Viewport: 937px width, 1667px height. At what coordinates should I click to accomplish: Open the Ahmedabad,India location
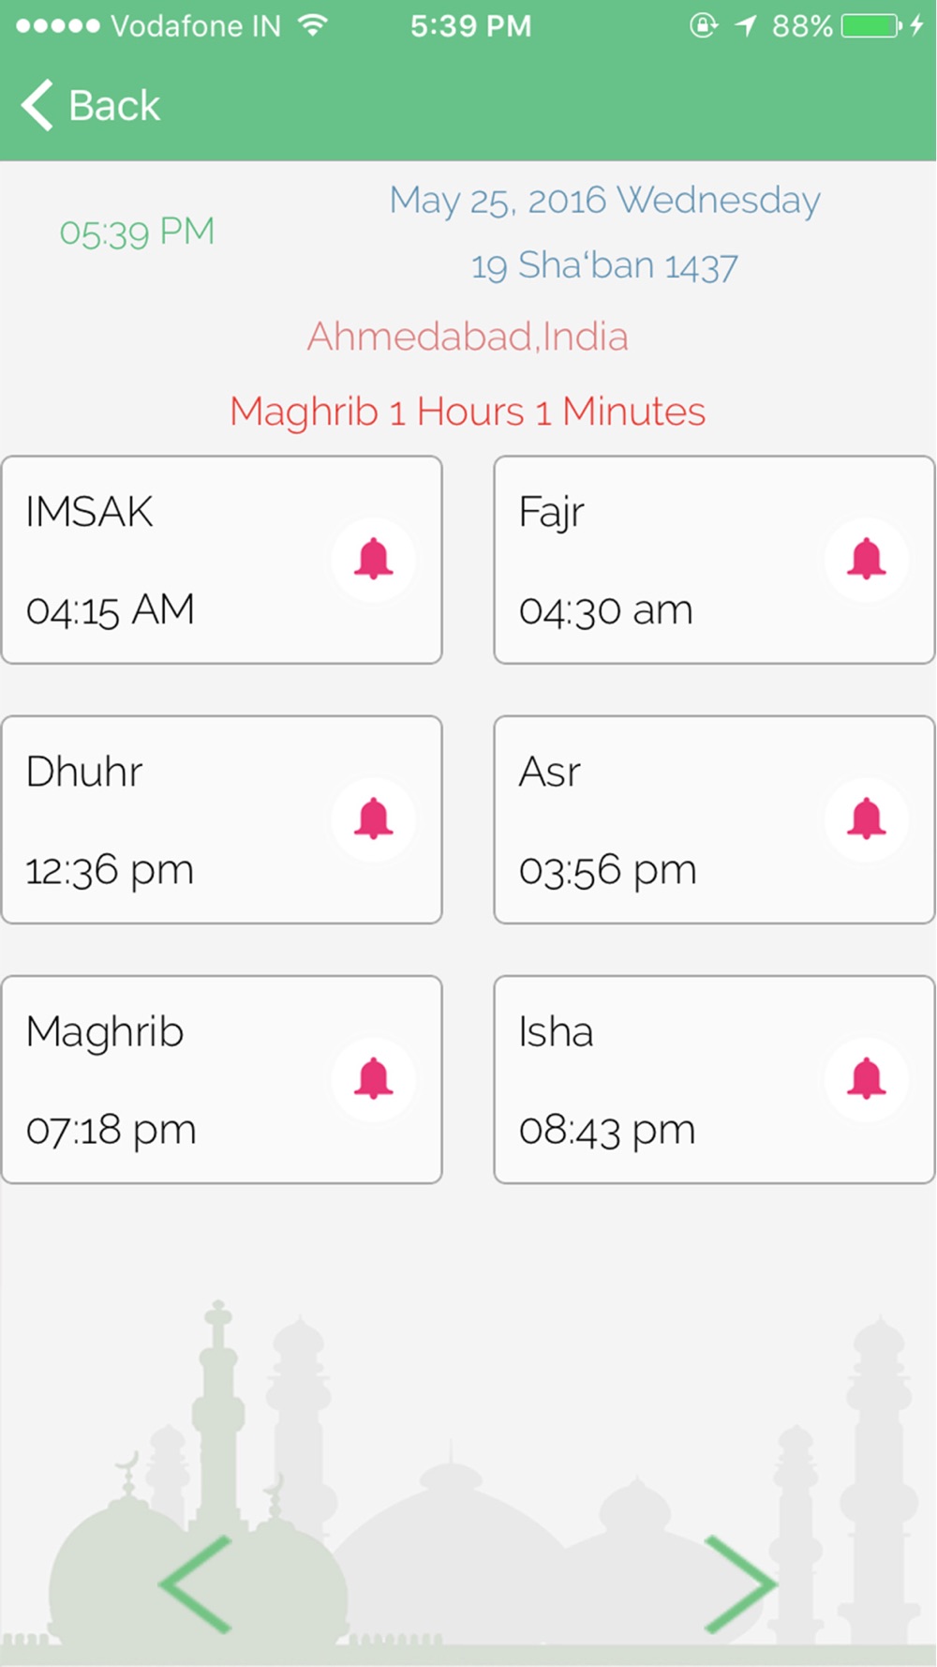point(468,337)
